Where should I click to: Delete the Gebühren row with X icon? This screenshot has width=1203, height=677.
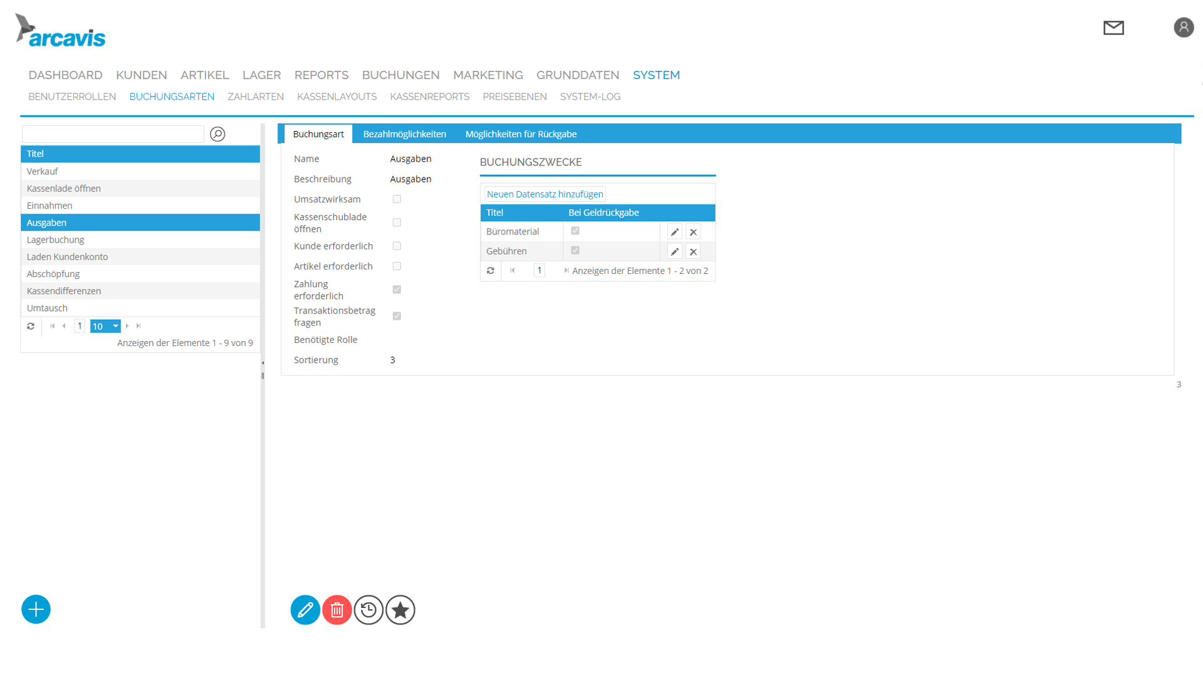pyautogui.click(x=693, y=251)
